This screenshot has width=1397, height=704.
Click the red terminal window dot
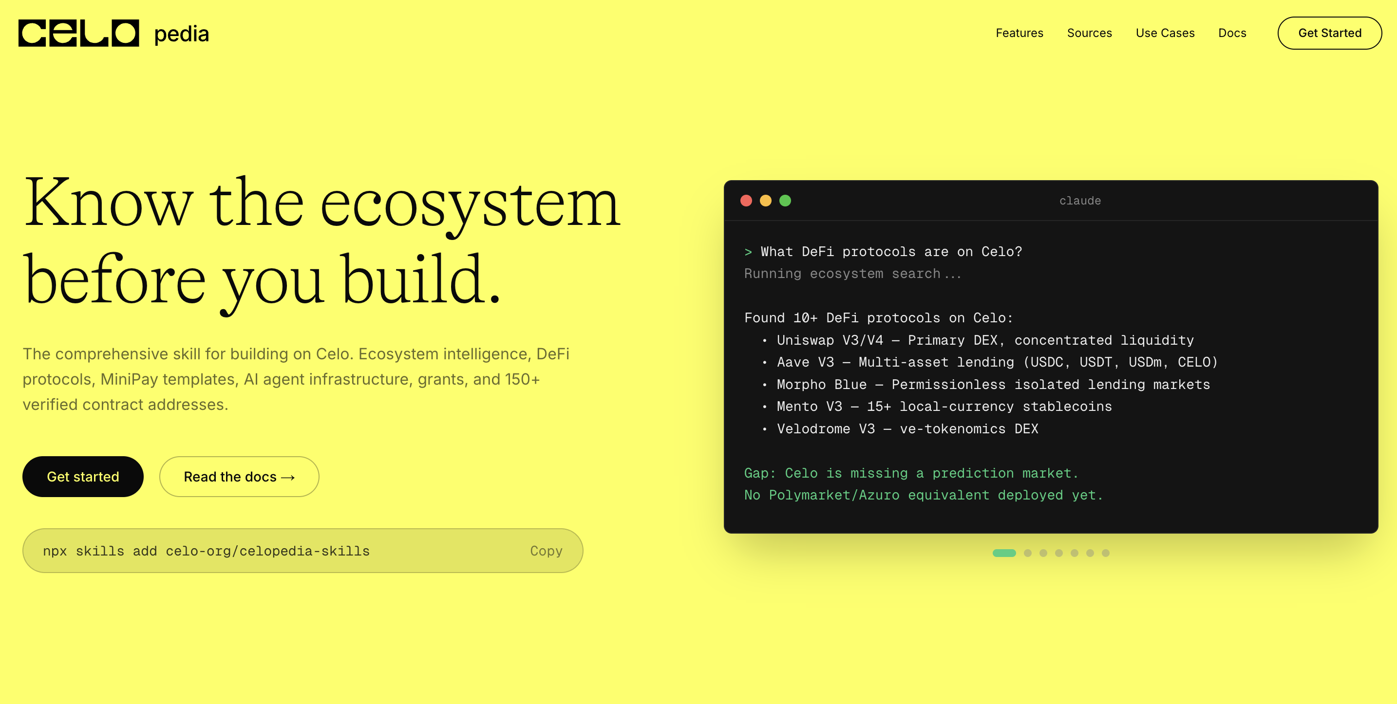click(x=746, y=201)
